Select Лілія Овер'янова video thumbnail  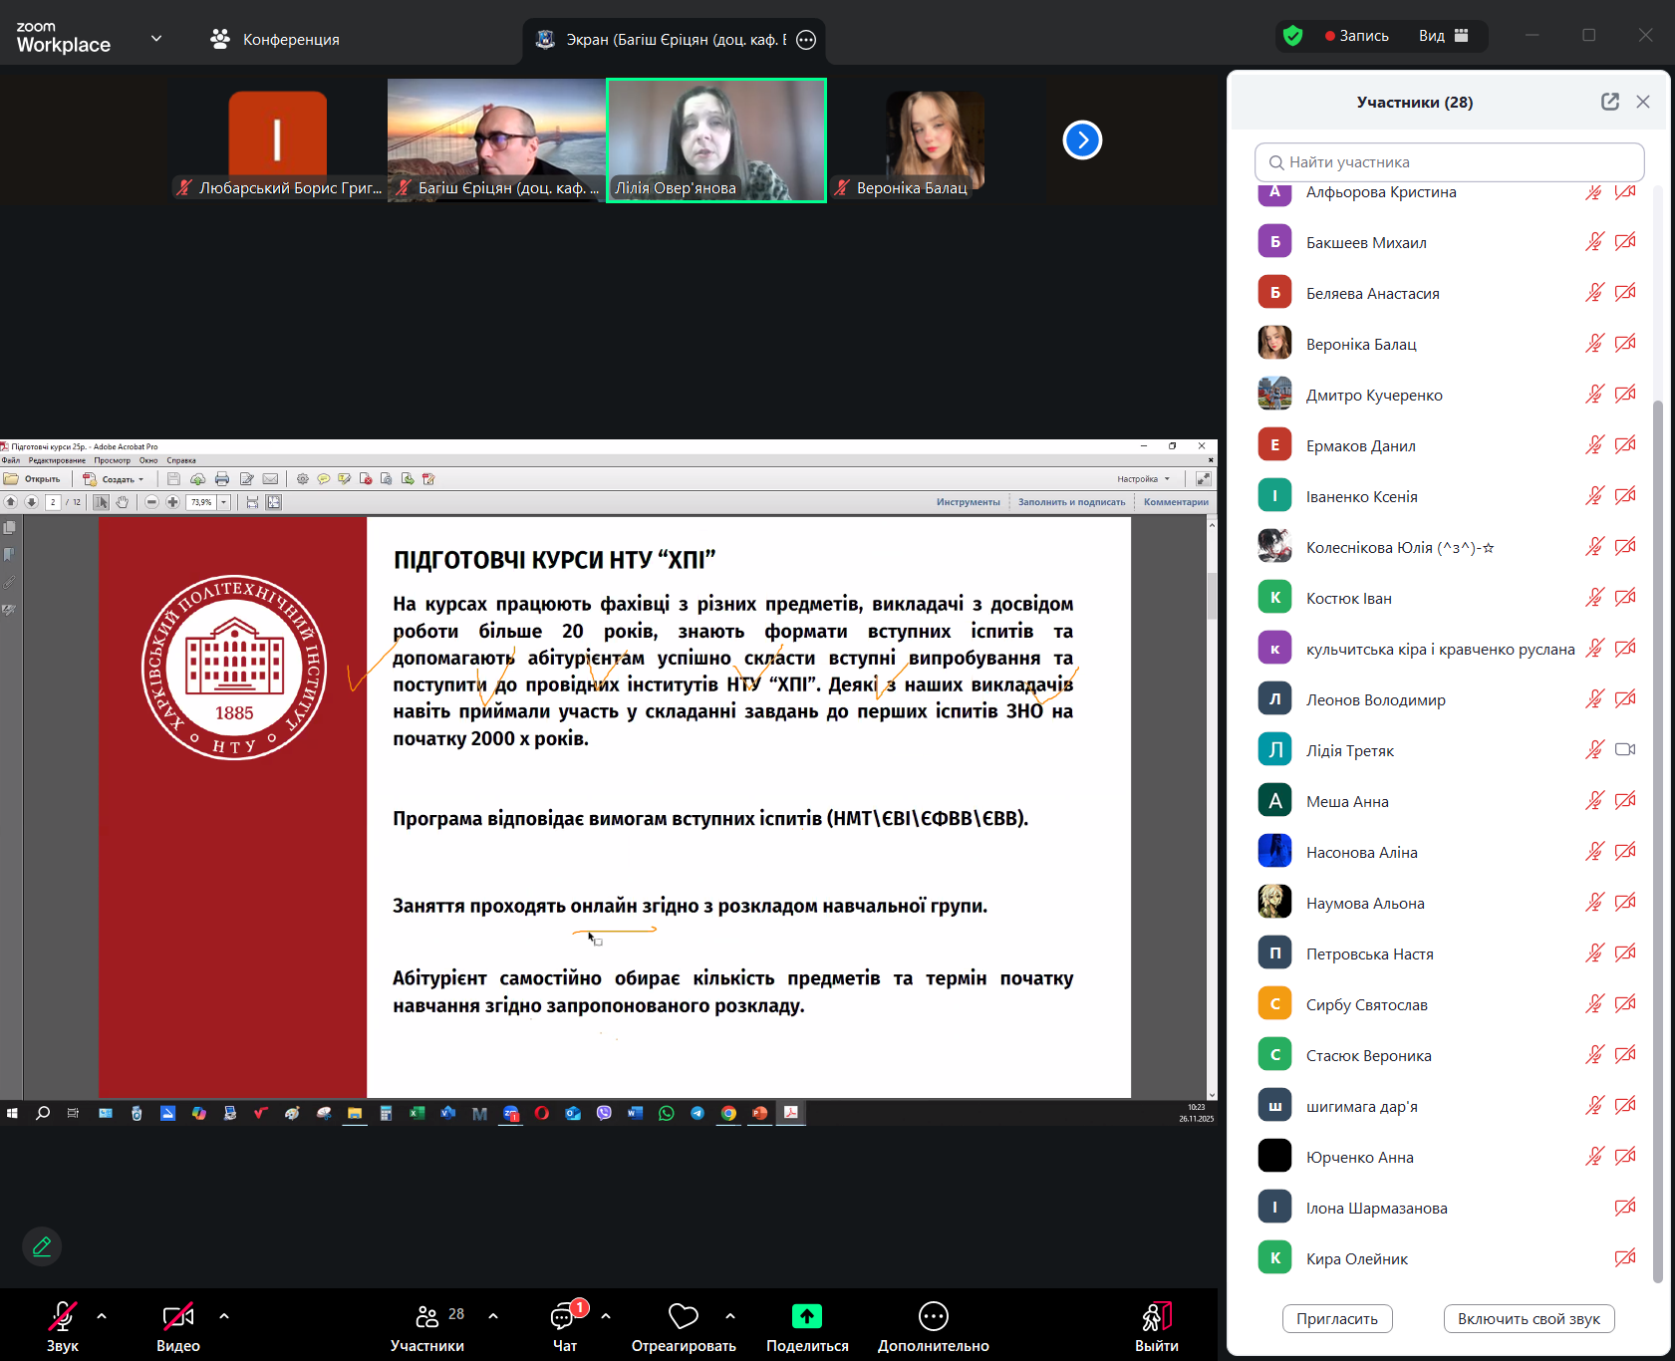pyautogui.click(x=716, y=140)
